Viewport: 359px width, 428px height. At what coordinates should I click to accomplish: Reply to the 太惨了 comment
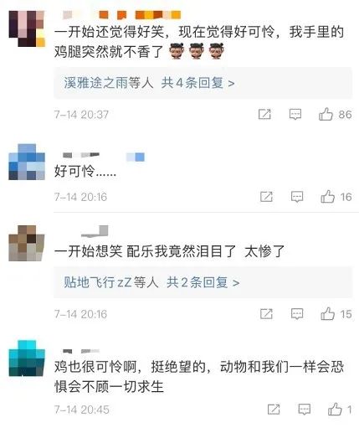click(x=297, y=314)
